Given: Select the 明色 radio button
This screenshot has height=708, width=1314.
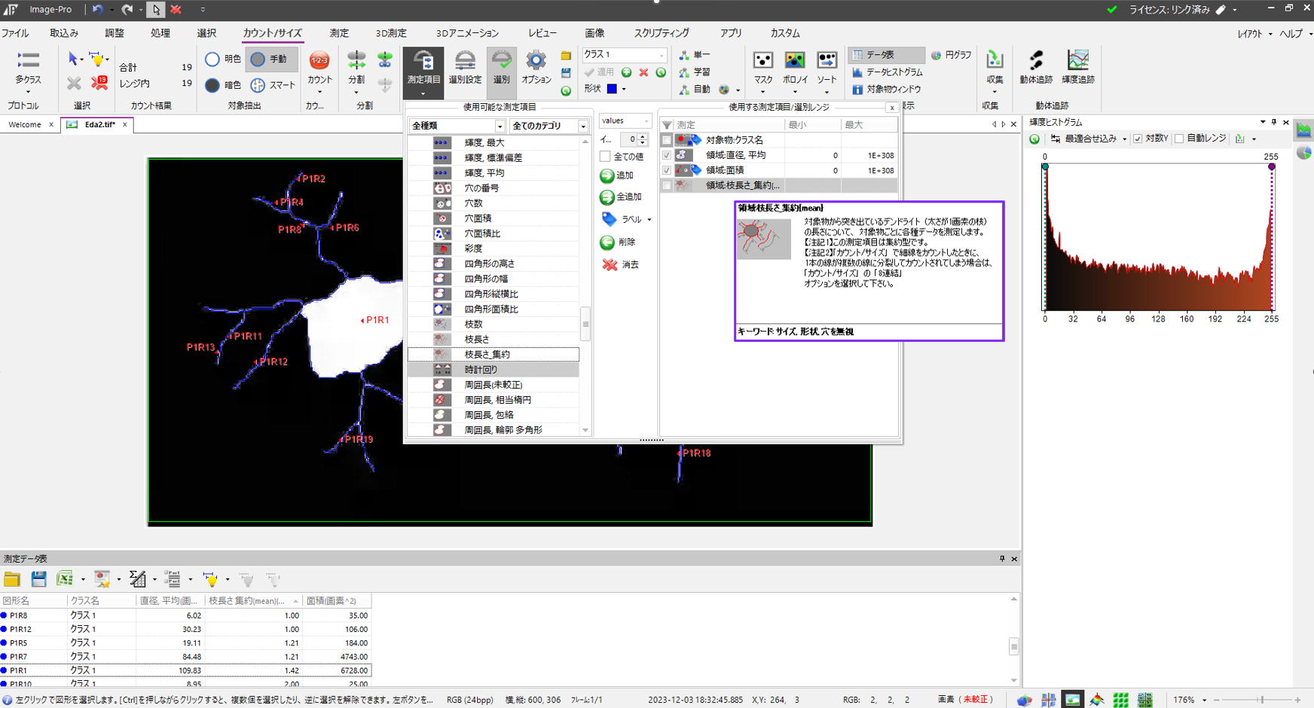Looking at the screenshot, I should [x=212, y=59].
